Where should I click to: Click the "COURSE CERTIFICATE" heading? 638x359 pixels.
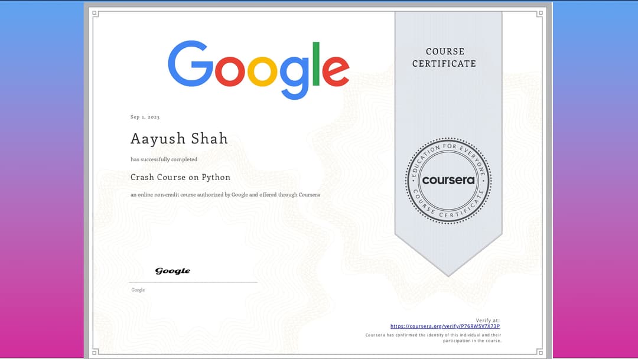click(444, 57)
